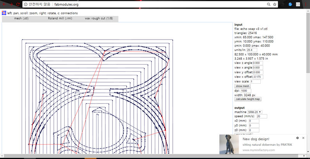Click the 'xmin: 65.000 xmax: 147.500' text

(x=254, y=37)
